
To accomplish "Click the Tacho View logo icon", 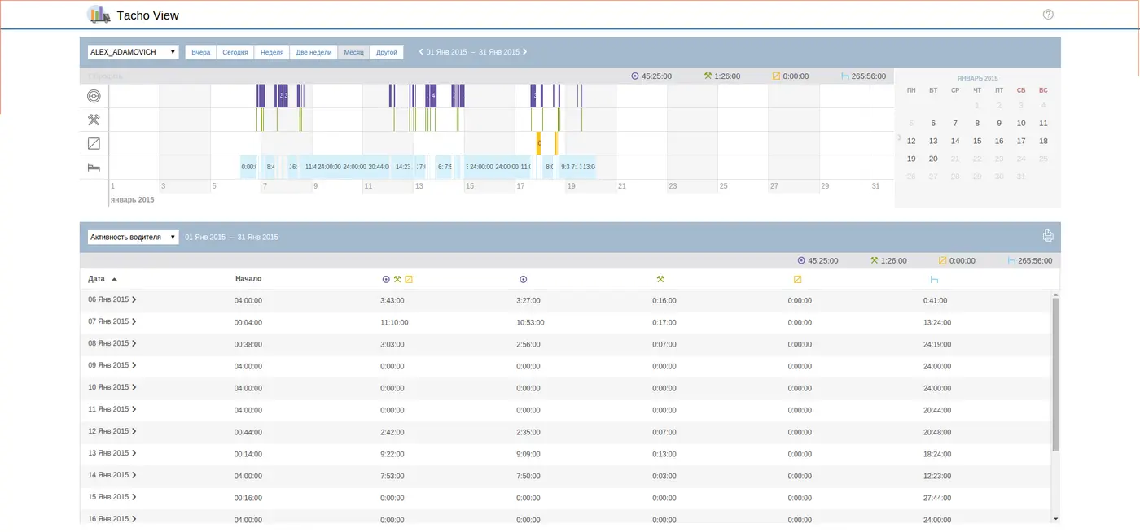I will [99, 15].
